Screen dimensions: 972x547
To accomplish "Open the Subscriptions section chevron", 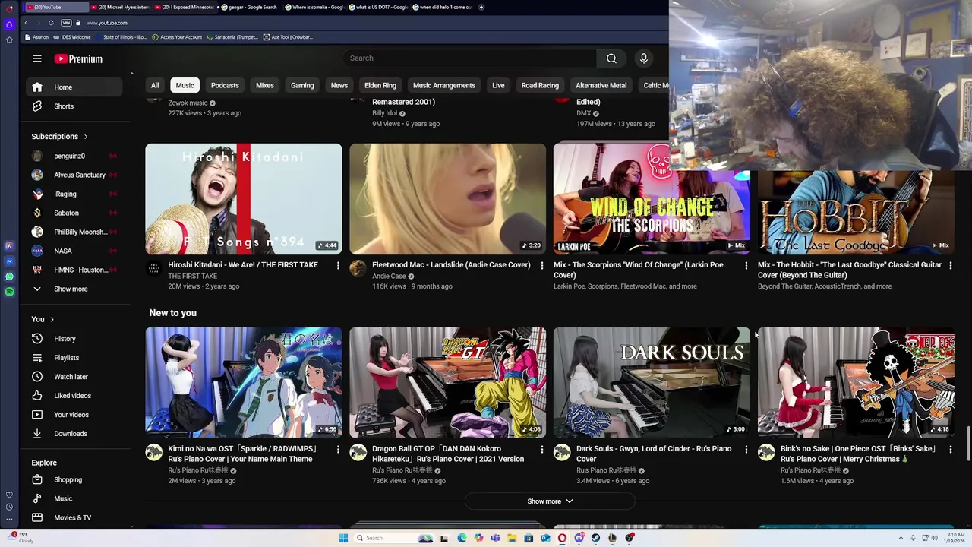I will click(86, 137).
